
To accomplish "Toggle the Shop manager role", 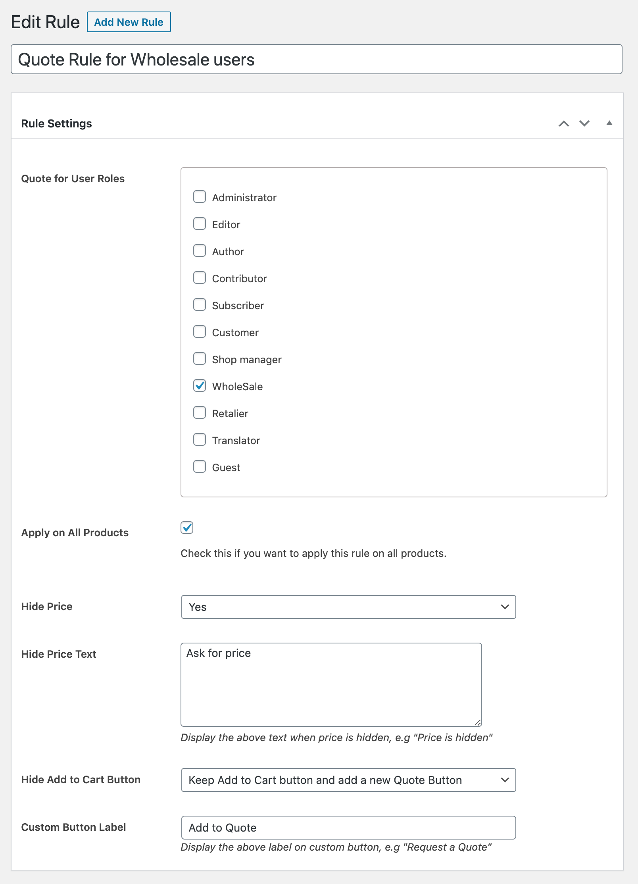I will point(200,359).
